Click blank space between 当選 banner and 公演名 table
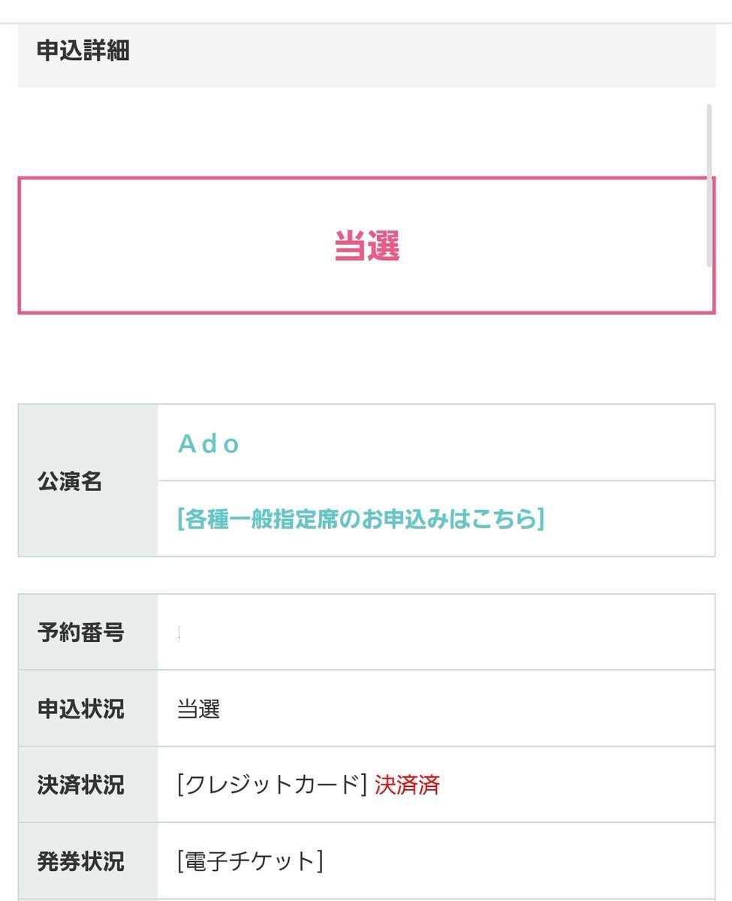The height and width of the screenshot is (901, 732). 366,359
